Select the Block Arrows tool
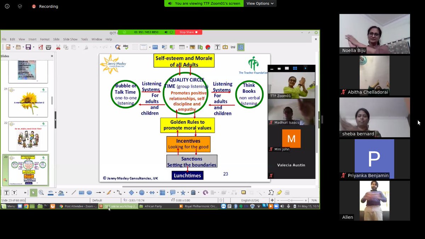This screenshot has height=239, width=425. pyautogui.click(x=152, y=193)
